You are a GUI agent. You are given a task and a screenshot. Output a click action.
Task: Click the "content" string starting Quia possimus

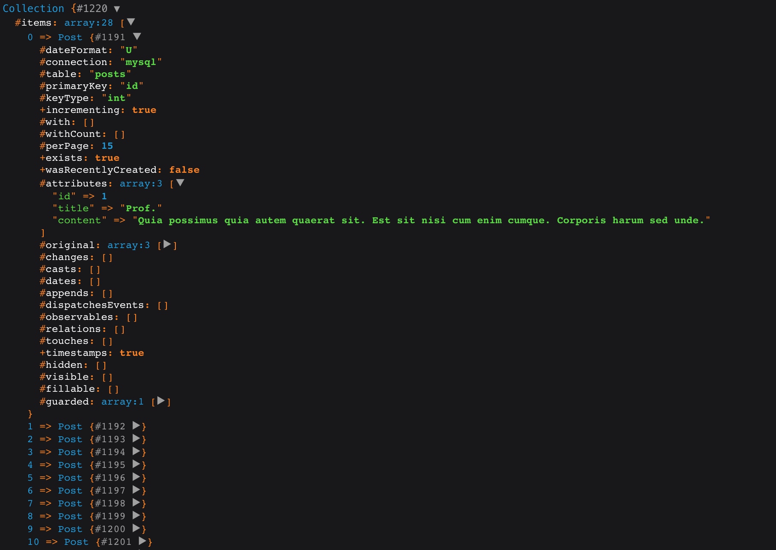[x=421, y=220]
